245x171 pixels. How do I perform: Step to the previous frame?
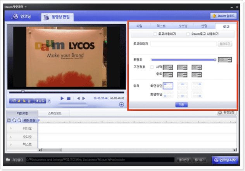pyautogui.click(x=79, y=98)
